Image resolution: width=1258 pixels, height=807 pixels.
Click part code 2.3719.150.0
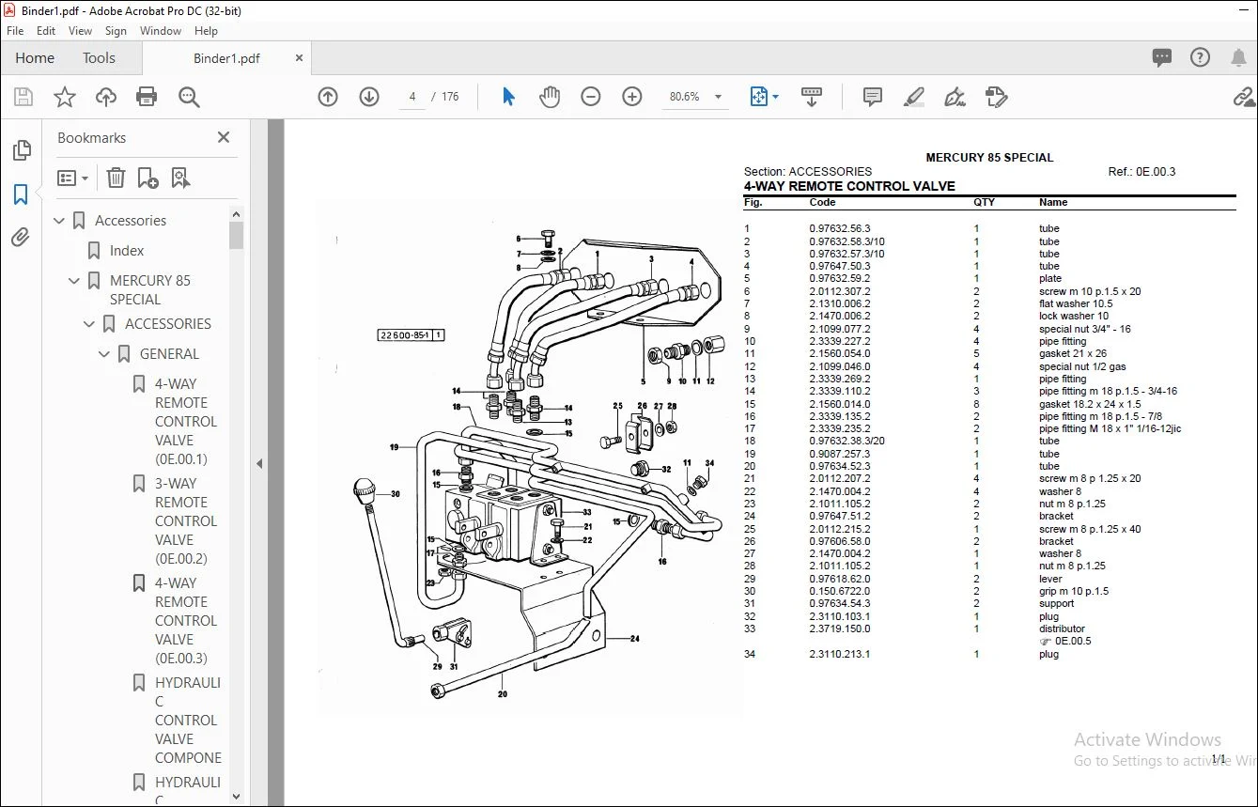pyautogui.click(x=840, y=629)
